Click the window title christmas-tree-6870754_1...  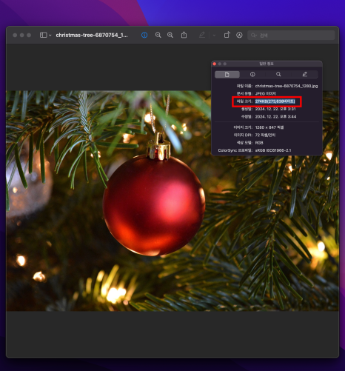(x=92, y=35)
